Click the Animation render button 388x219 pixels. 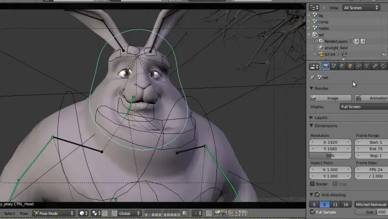[372, 98]
